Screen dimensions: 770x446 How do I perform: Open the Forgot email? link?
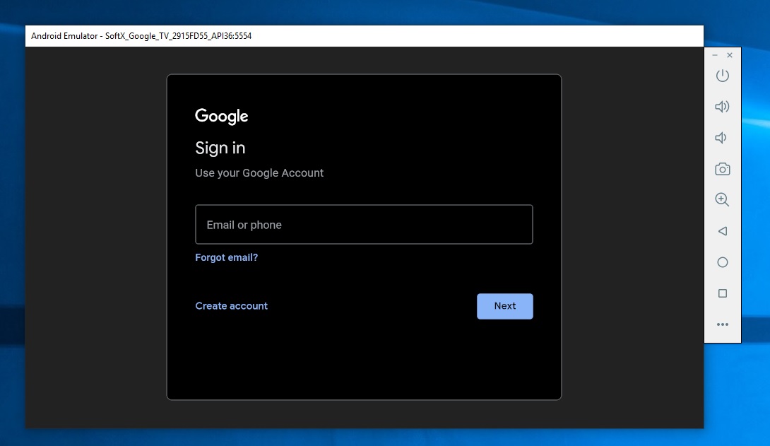pos(226,257)
